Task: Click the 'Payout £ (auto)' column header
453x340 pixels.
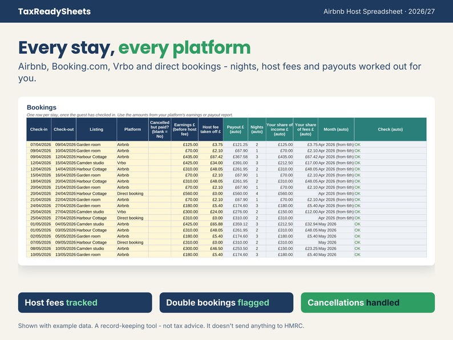Action: [236, 129]
